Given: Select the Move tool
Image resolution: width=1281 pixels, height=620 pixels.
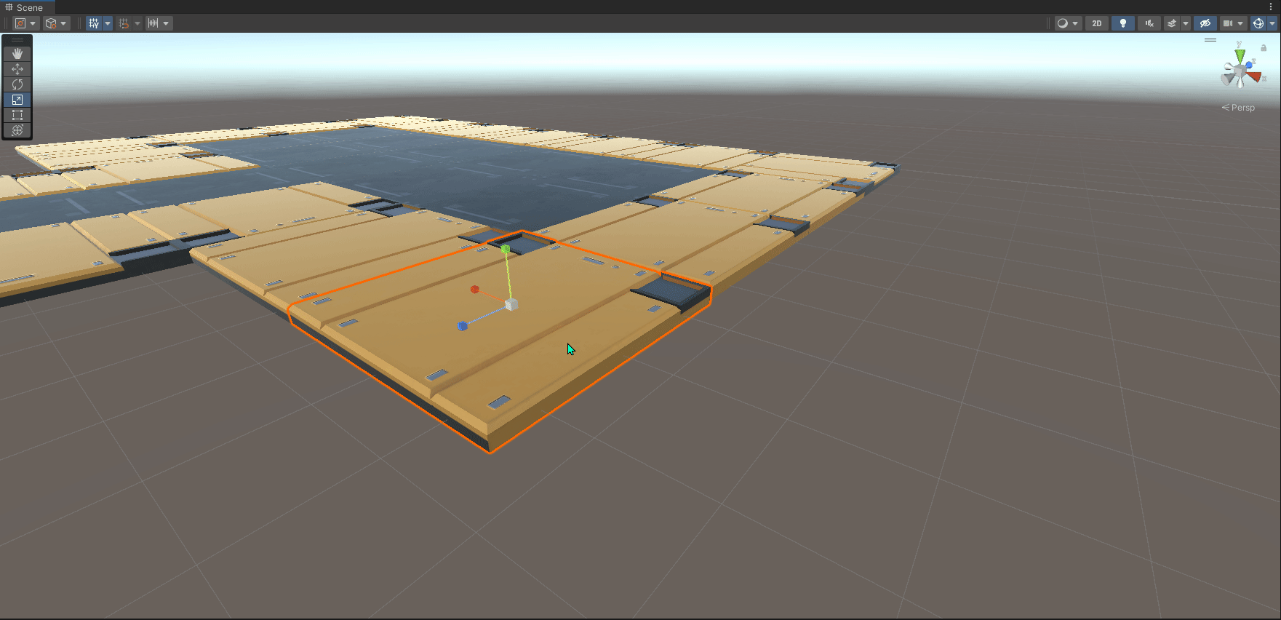Looking at the screenshot, I should (17, 69).
